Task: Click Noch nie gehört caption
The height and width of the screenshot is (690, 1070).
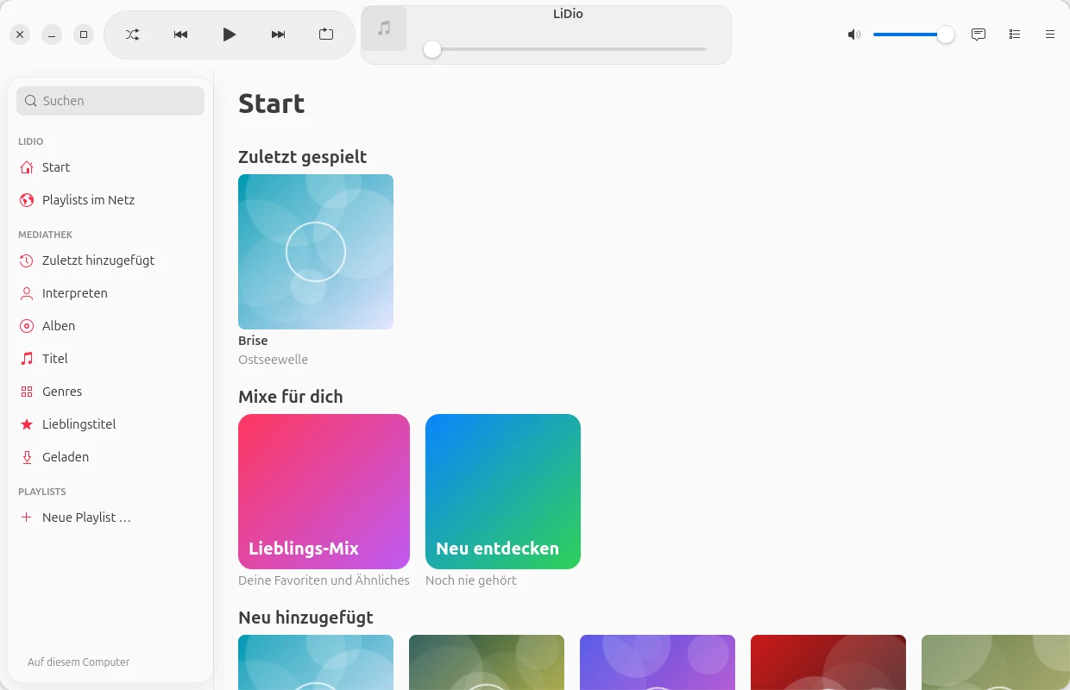Action: (x=471, y=580)
